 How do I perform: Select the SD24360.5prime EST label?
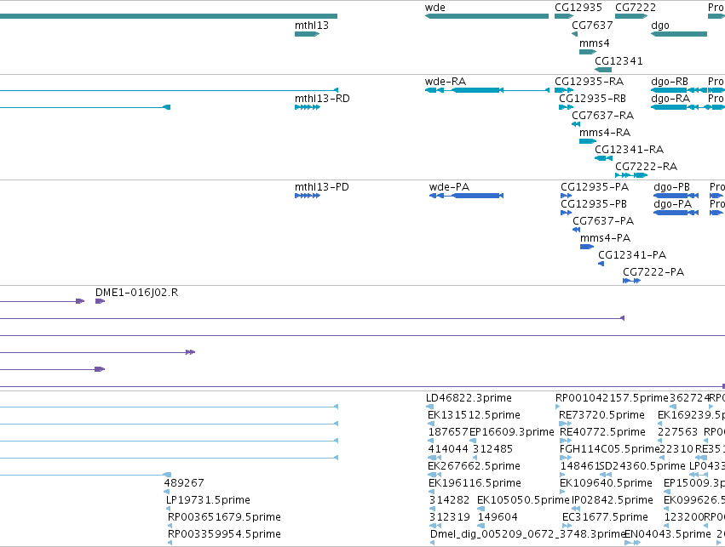pyautogui.click(x=642, y=466)
